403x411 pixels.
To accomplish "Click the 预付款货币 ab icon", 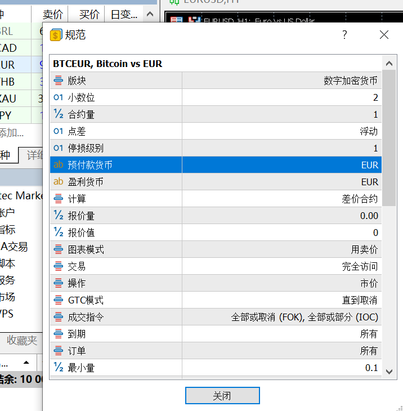I will (x=58, y=164).
